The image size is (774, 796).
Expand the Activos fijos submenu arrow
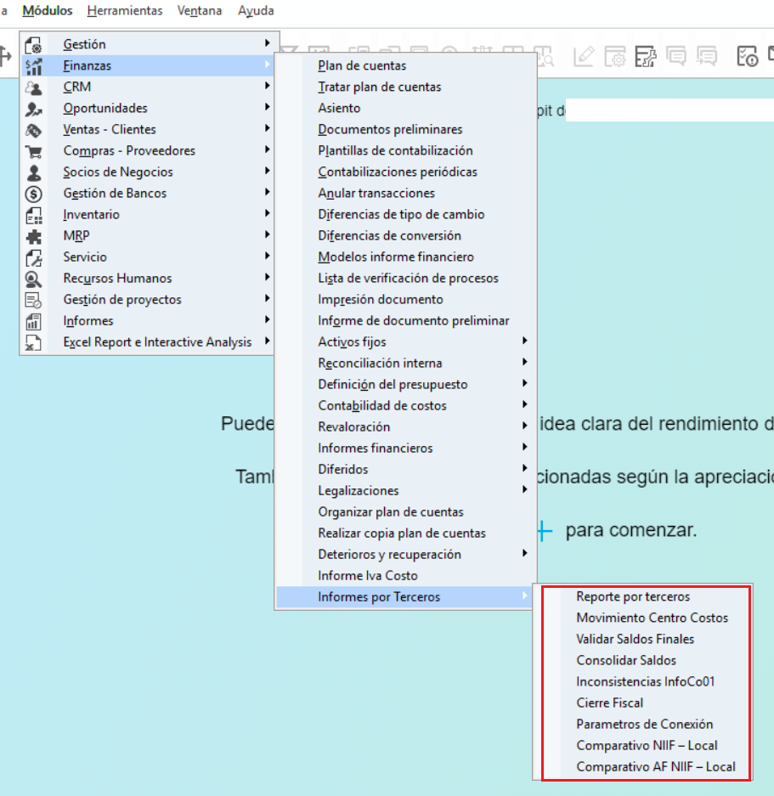524,342
